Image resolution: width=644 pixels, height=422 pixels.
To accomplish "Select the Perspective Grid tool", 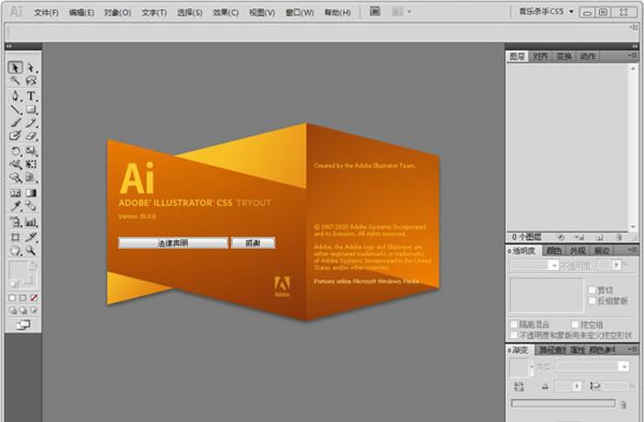I will (31, 177).
